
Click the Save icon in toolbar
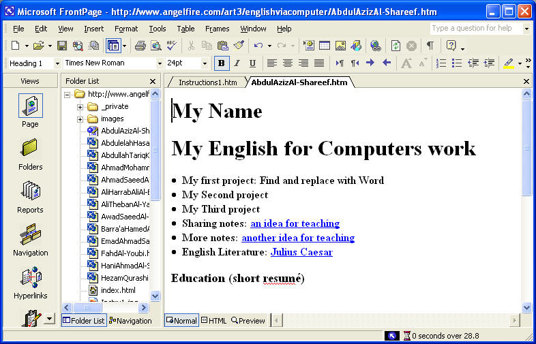(62, 46)
